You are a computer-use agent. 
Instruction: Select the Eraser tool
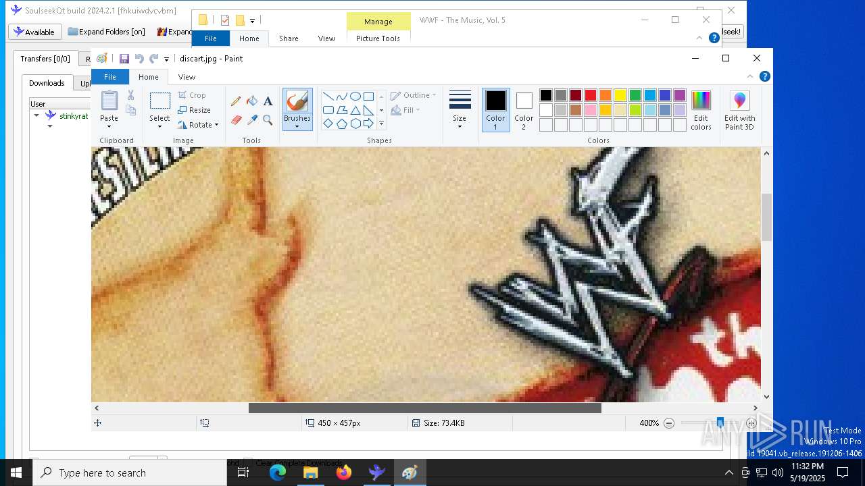[236, 120]
